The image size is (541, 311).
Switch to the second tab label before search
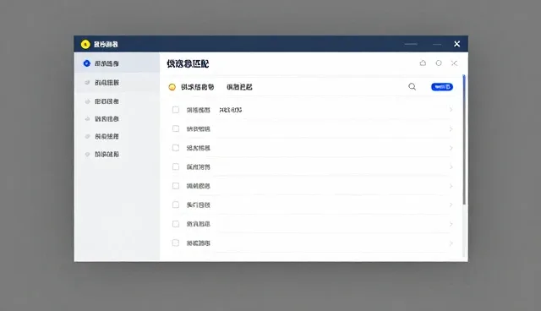tap(239, 87)
